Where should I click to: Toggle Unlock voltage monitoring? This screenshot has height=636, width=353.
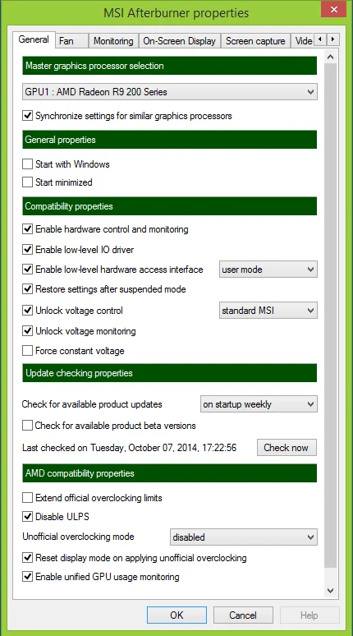(x=28, y=331)
